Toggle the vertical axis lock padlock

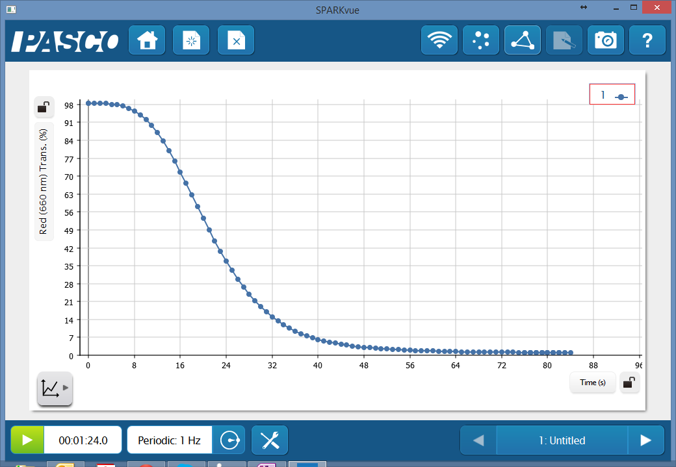44,107
